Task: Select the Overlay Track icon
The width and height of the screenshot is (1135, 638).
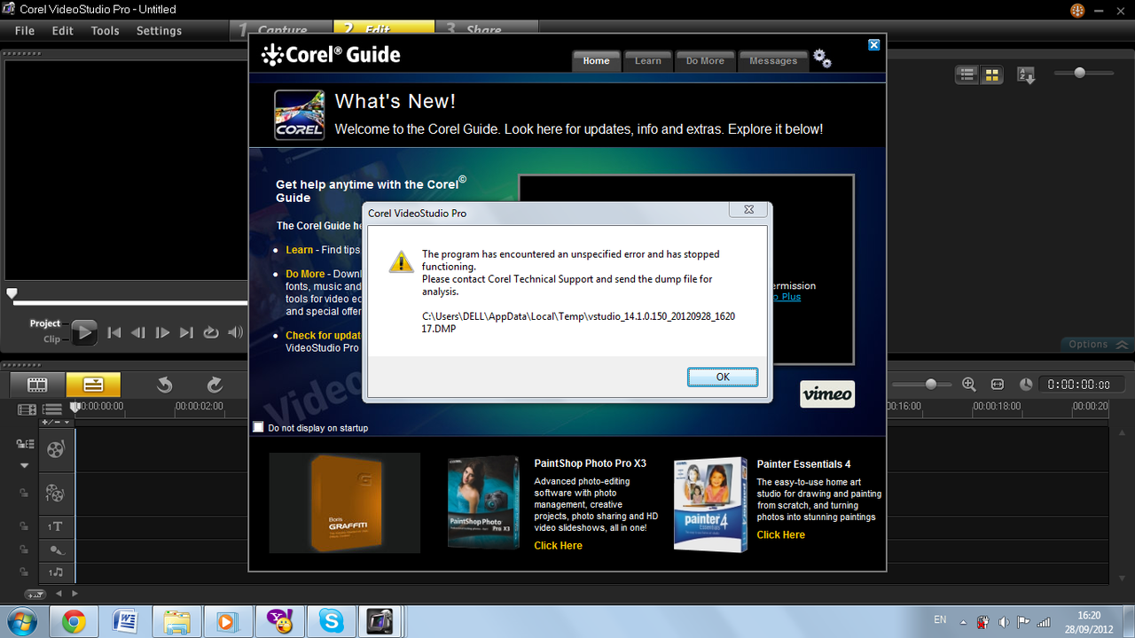Action: (x=56, y=493)
